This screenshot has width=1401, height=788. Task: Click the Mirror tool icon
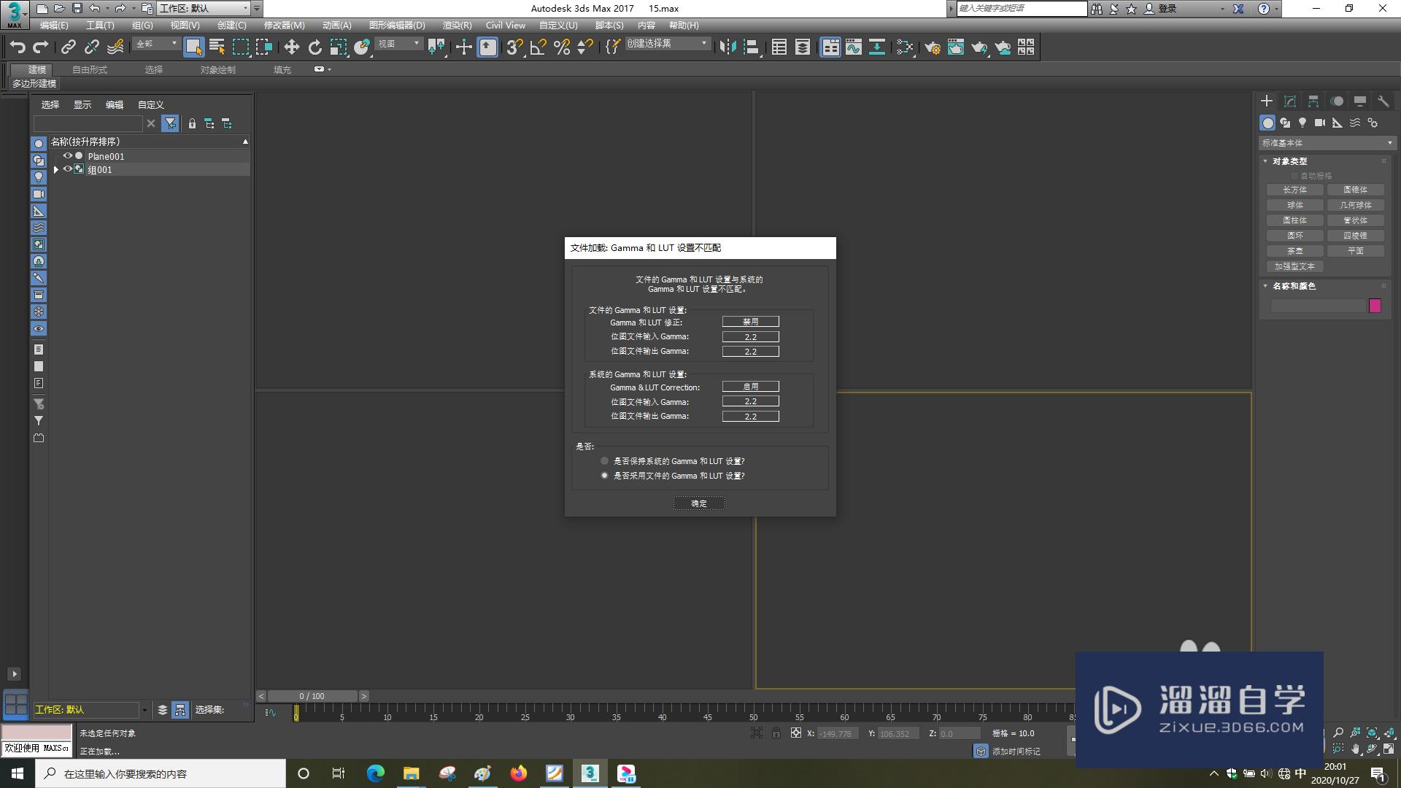click(x=727, y=47)
